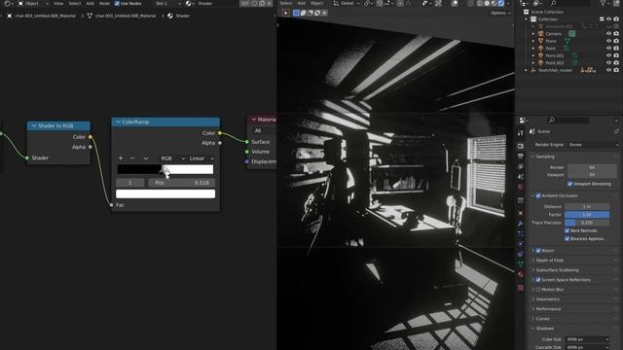
Task: Hide Point.002 with its eye icon
Action: coord(608,62)
